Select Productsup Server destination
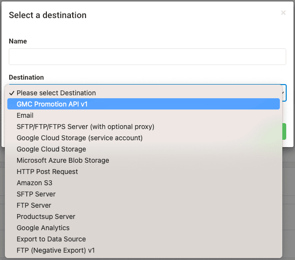 [144, 217]
